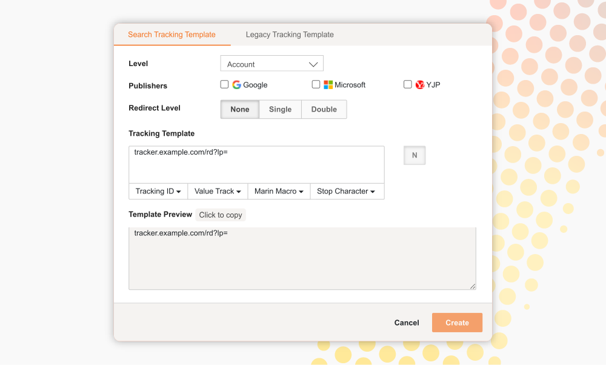Screen dimensions: 606x365
Task: Click the Level field label
Action: [x=138, y=64]
